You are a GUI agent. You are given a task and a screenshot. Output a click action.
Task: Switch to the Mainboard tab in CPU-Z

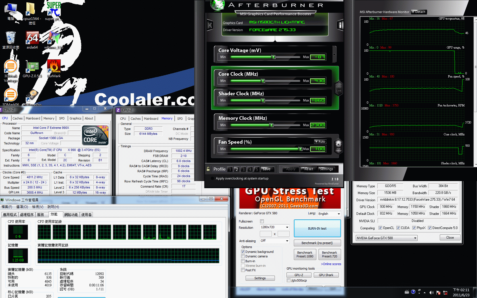[x=33, y=118]
